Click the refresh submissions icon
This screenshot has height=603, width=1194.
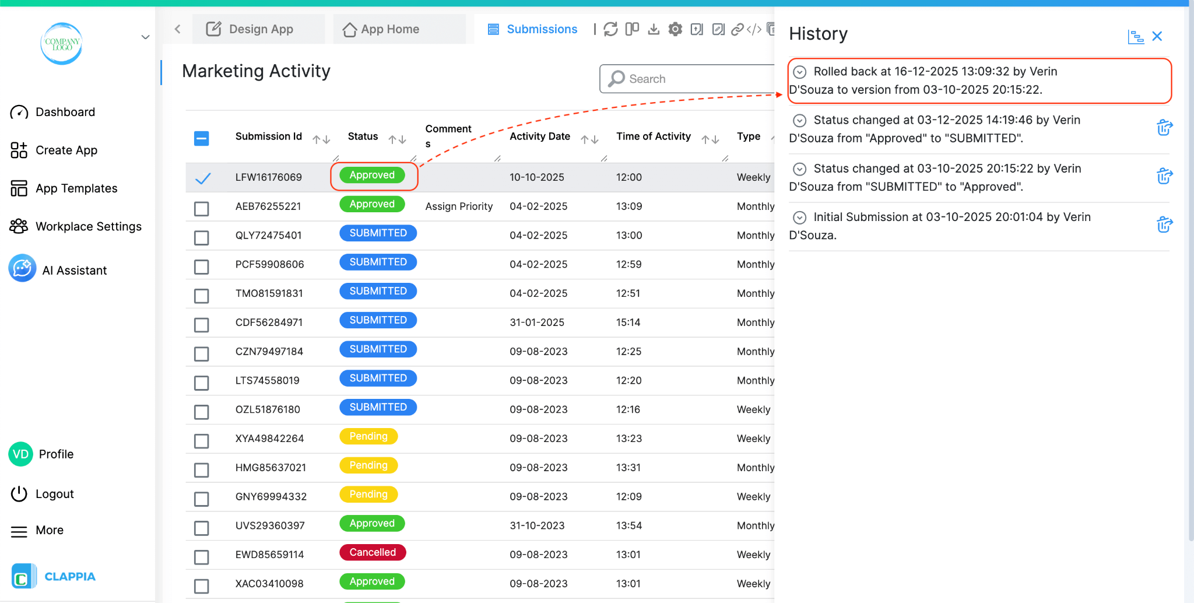coord(610,29)
